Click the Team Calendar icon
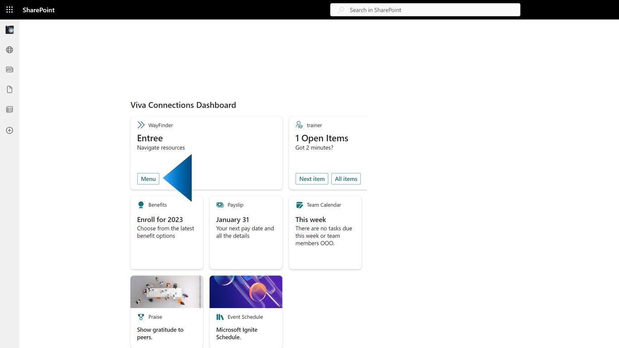619x348 pixels. click(299, 205)
